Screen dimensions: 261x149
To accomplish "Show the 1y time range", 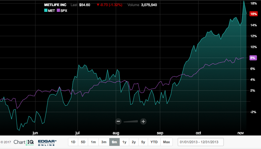I will 124,142.
